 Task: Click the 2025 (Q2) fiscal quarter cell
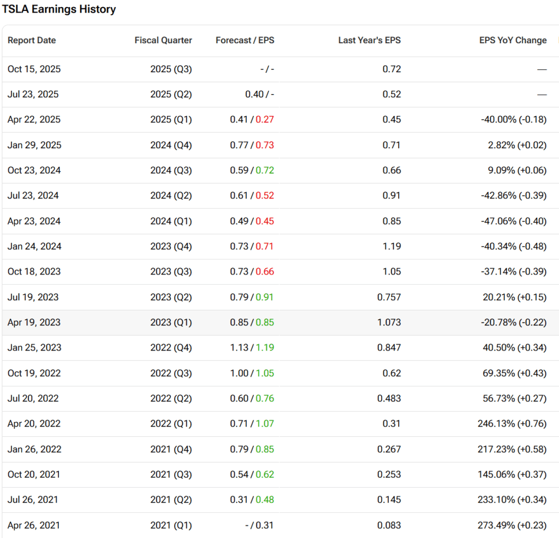[x=171, y=94]
